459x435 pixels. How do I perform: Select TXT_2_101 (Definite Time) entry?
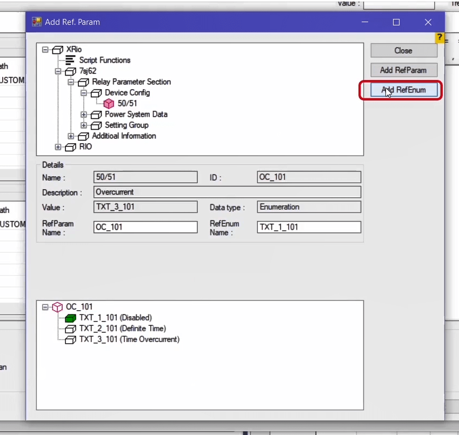coord(122,329)
